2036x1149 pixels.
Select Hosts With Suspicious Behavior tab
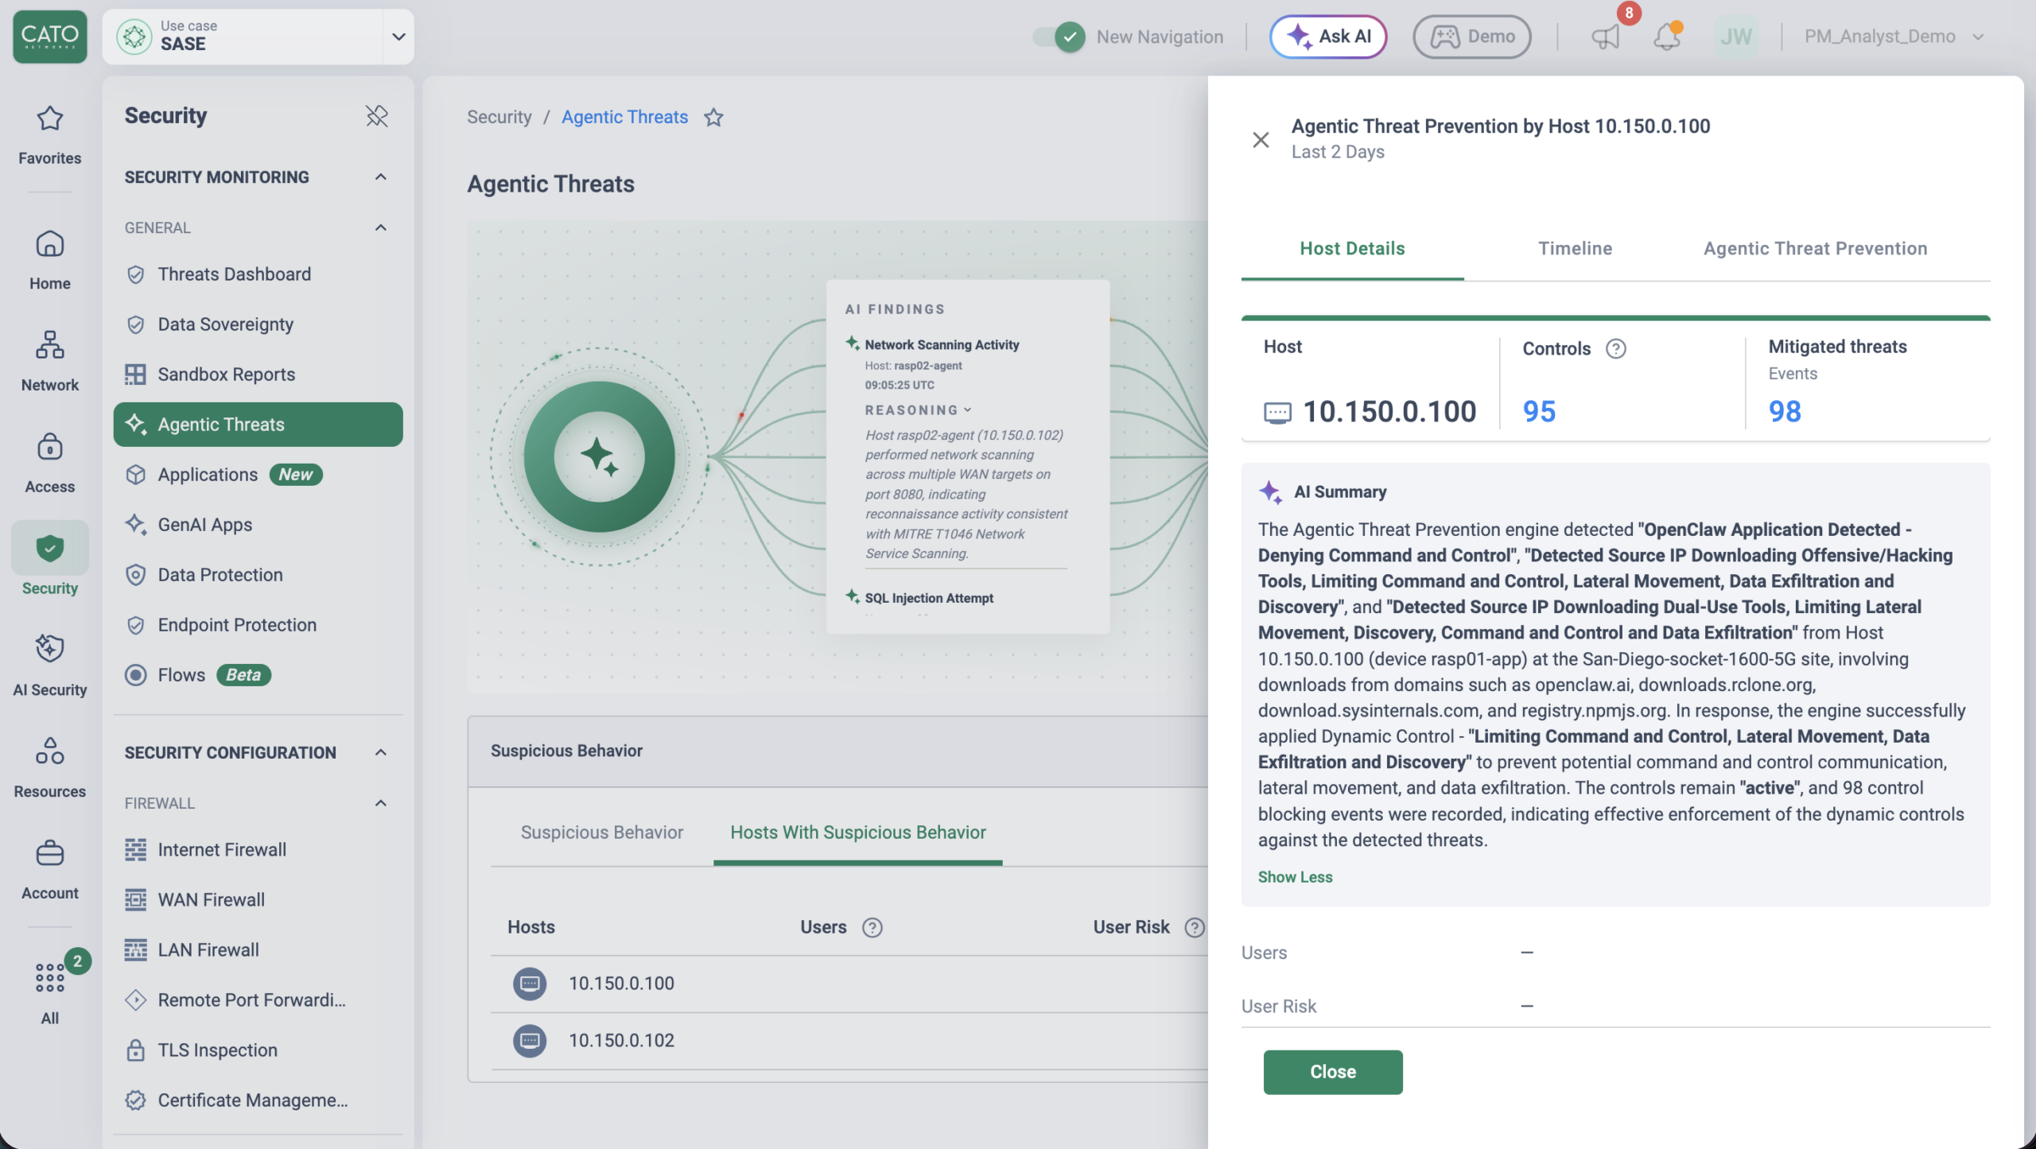857,833
